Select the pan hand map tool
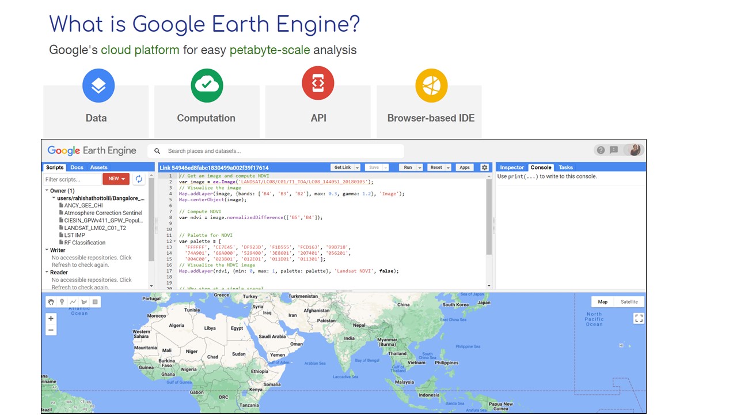The width and height of the screenshot is (737, 415). point(51,301)
